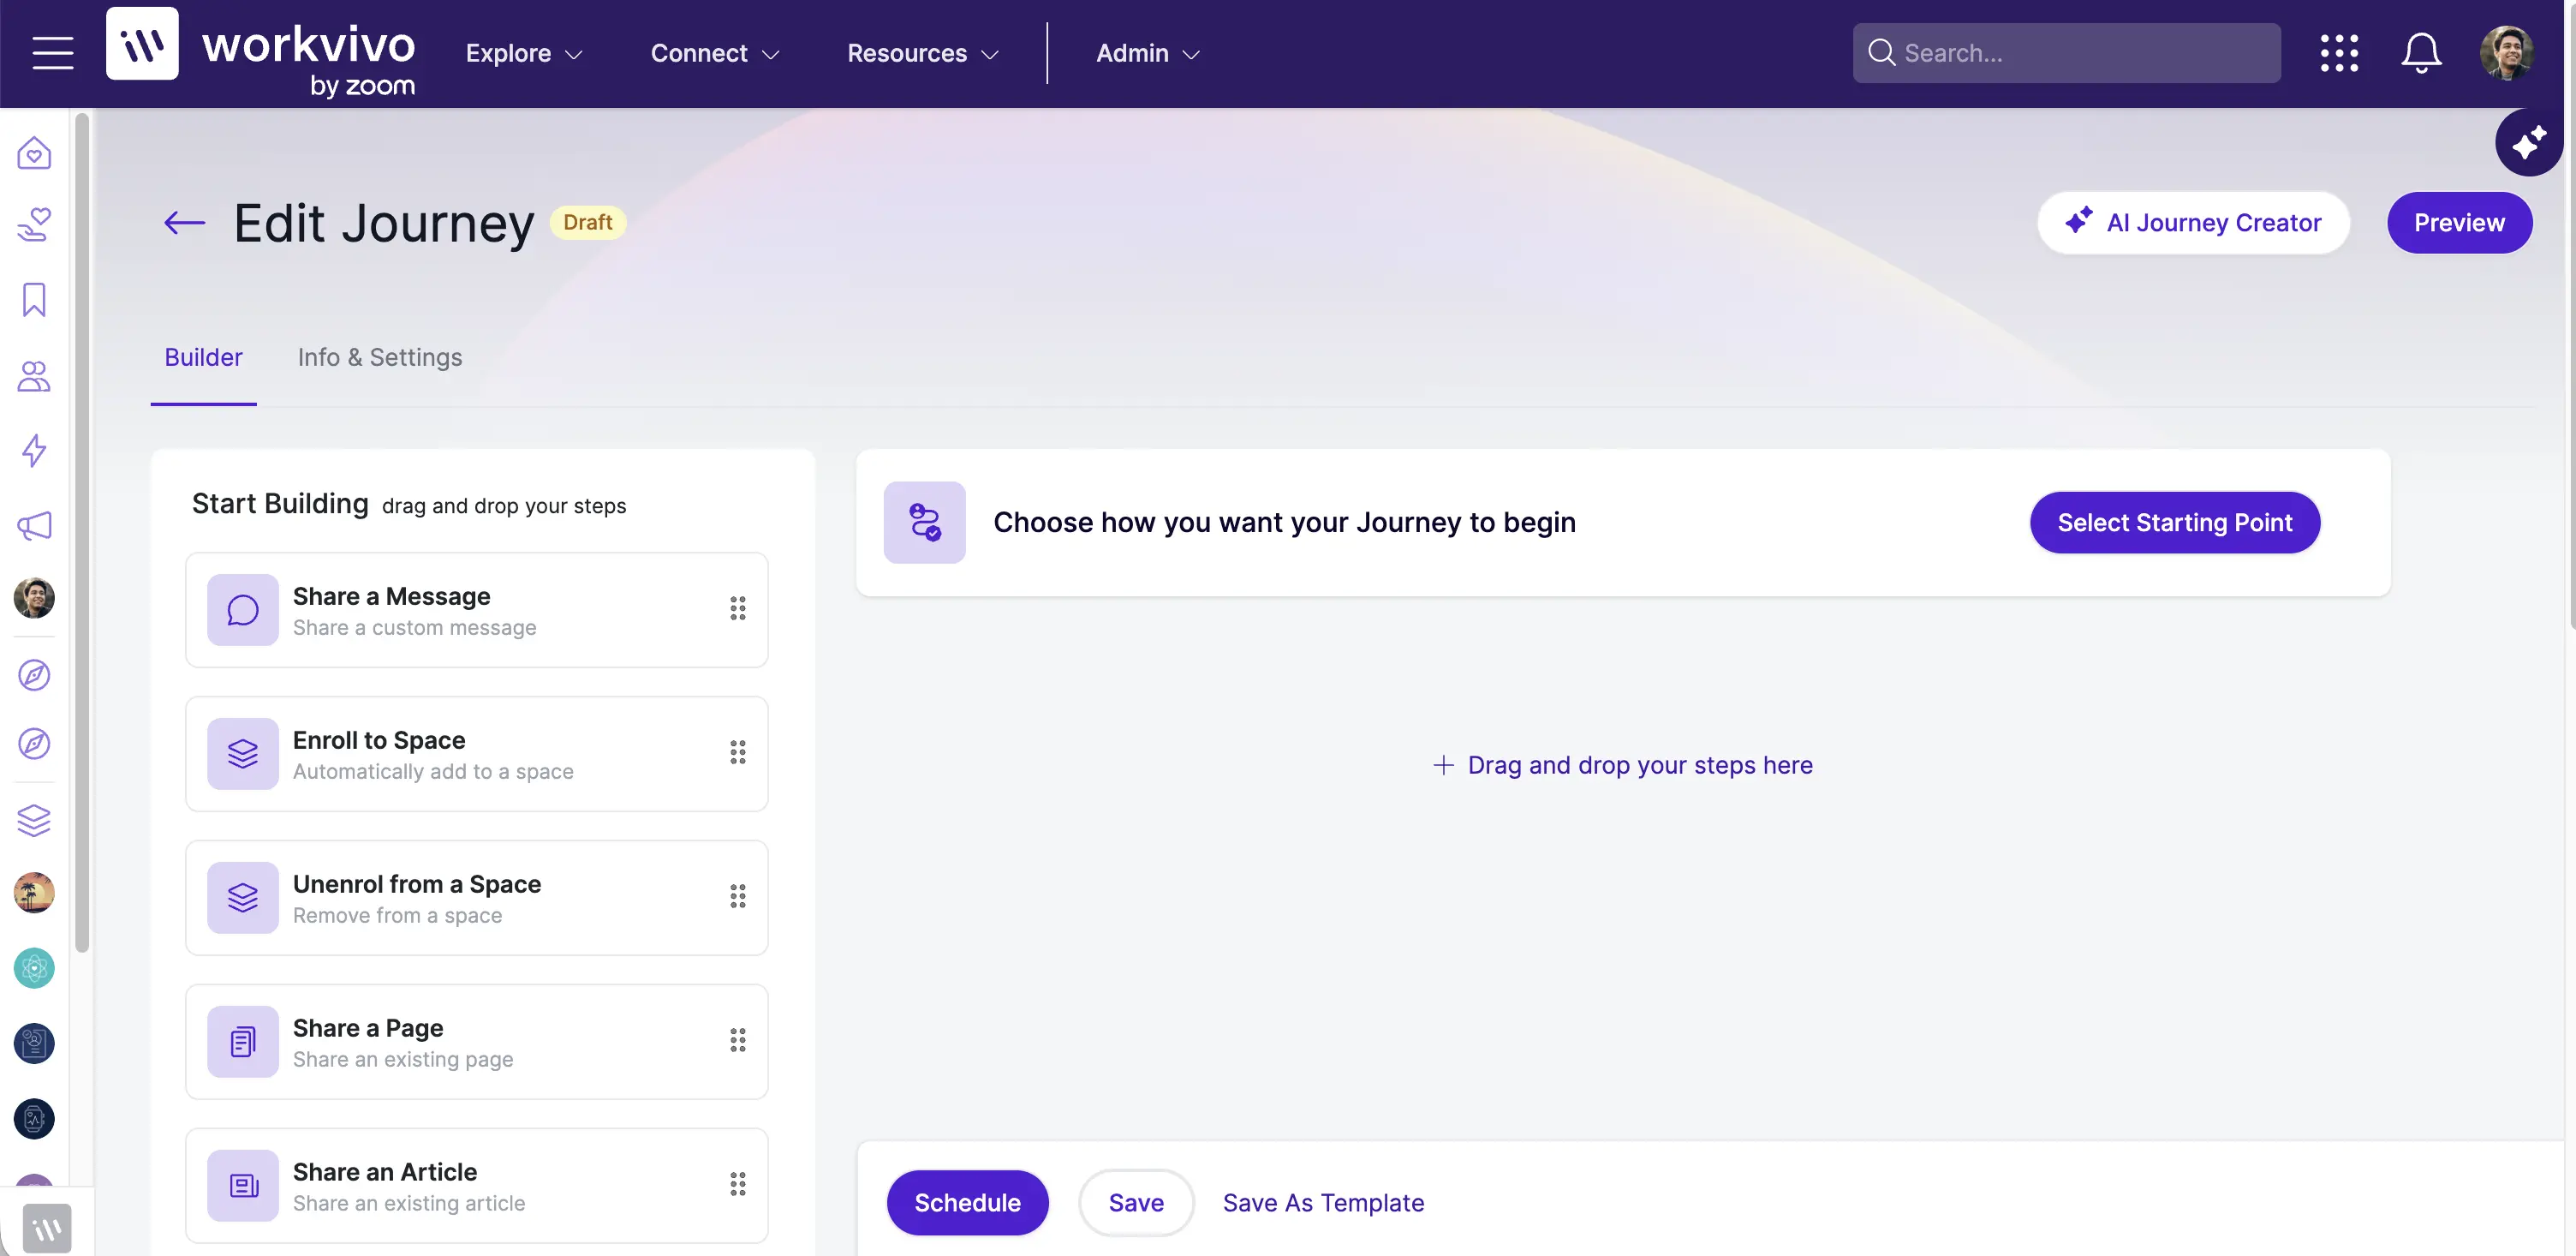Click 'Choose how you want your Journey to begin'
Screen dimensions: 2576x1256
pyautogui.click(x=1284, y=523)
